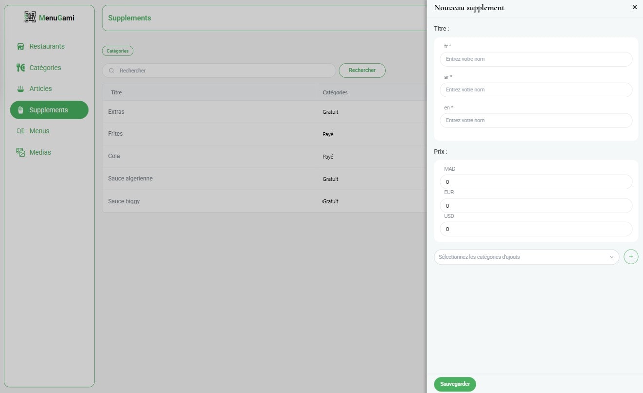Click the plus icon beside categories dropdown

631,257
